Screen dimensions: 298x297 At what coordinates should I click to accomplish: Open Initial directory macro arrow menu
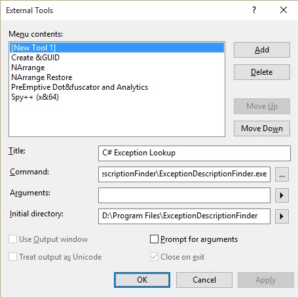click(282, 216)
